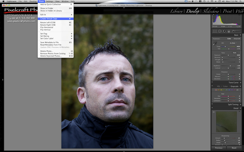Image resolution: width=244 pixels, height=152 pixels.
Task: Collapse the Basic panel triangle
Action: [x=240, y=35]
